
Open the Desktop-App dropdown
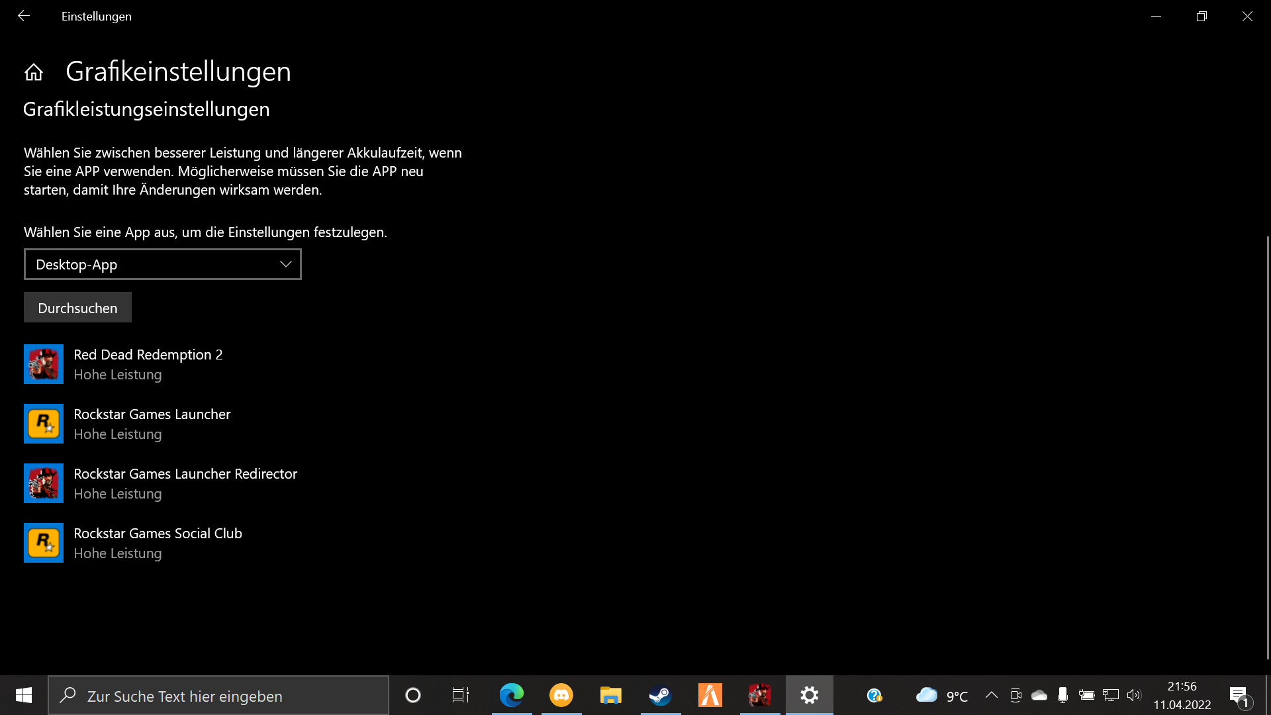tap(163, 264)
